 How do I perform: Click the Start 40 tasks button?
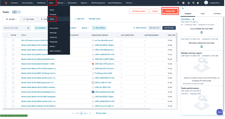pyautogui.click(x=169, y=28)
